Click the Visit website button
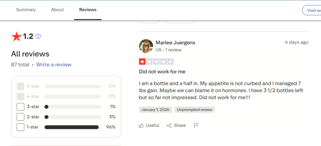 click(312, 10)
